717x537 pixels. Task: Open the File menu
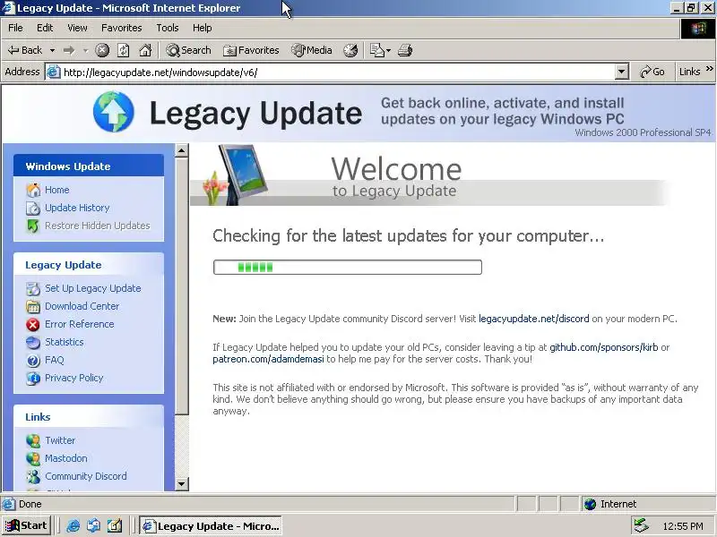(15, 28)
